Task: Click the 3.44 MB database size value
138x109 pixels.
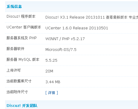Action: pyautogui.click(x=53, y=82)
